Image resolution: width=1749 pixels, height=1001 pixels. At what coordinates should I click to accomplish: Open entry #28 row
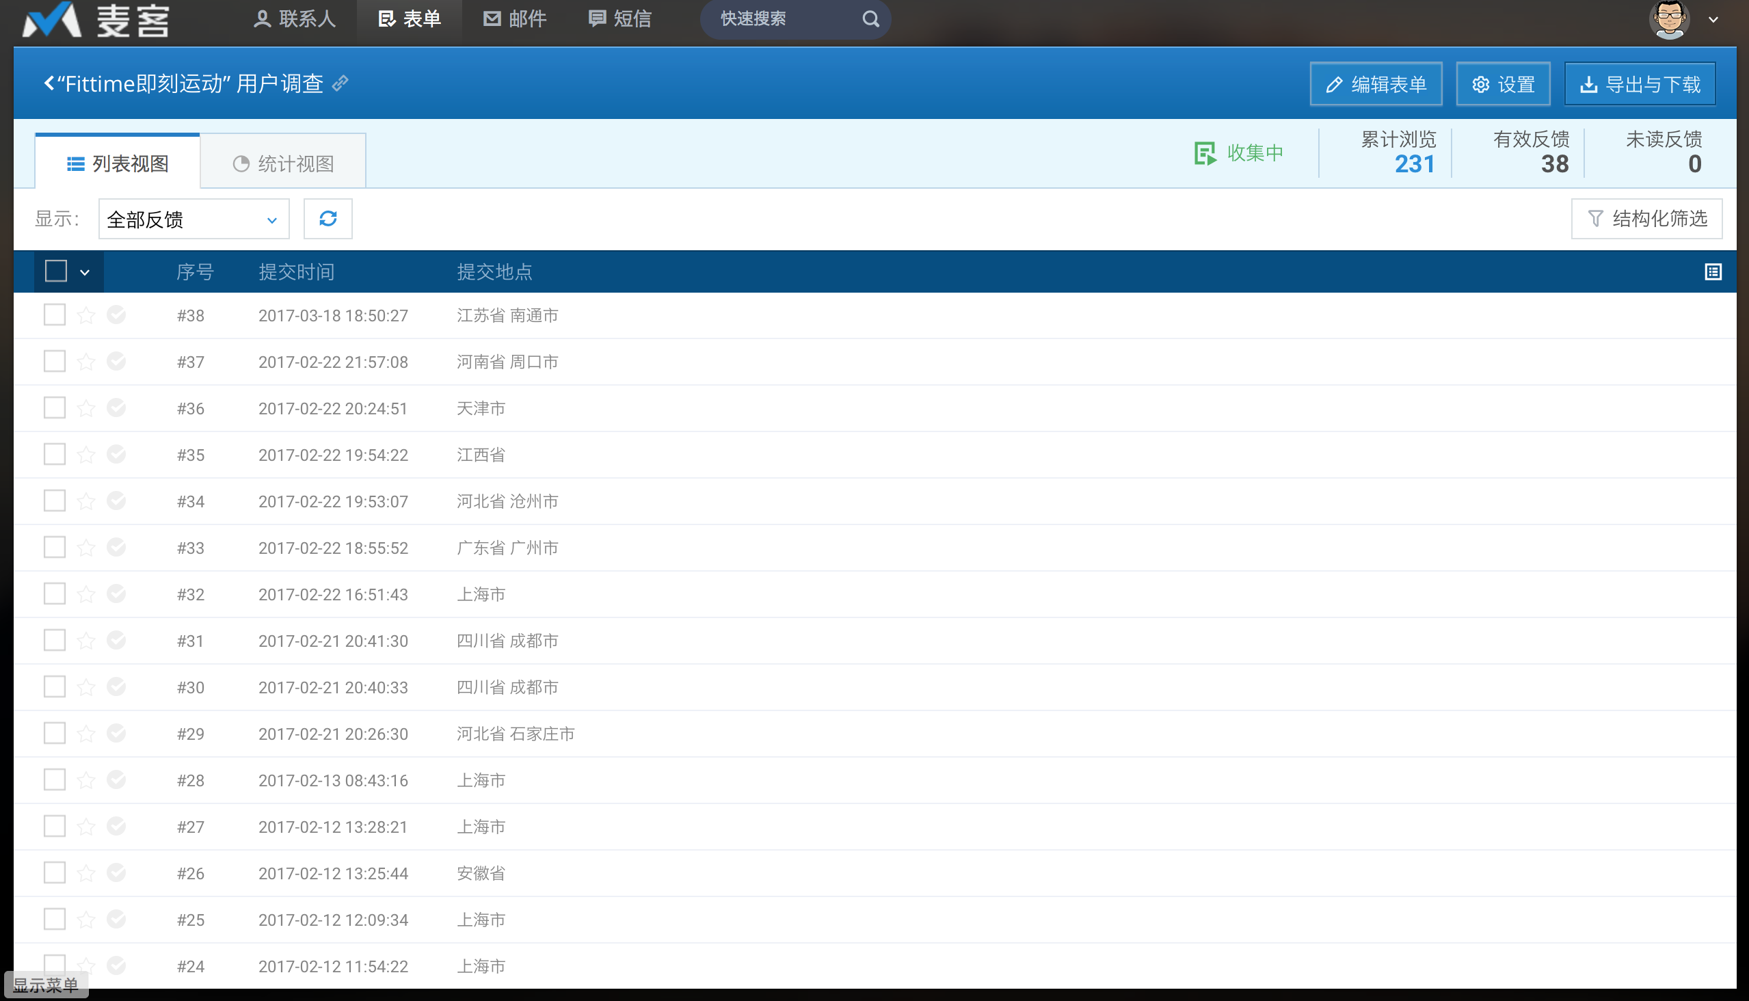[874, 780]
